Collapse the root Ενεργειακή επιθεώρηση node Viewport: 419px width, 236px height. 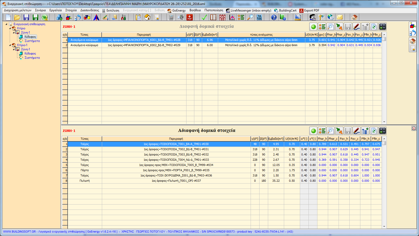(x=7, y=24)
